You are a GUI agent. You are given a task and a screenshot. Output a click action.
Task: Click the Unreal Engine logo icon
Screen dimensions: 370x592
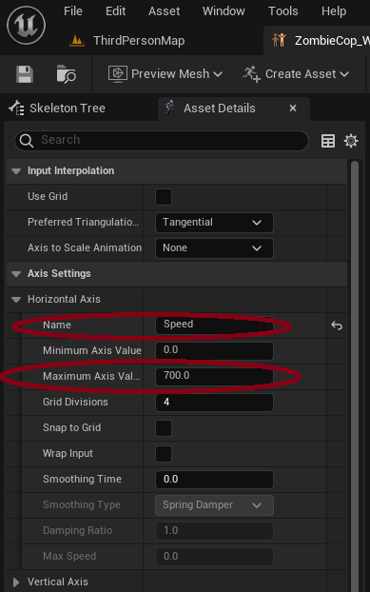tap(26, 26)
